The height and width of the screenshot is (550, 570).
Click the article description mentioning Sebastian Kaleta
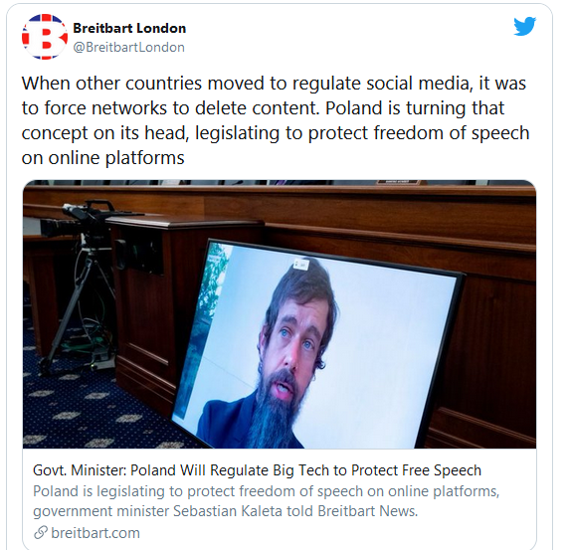point(266,501)
